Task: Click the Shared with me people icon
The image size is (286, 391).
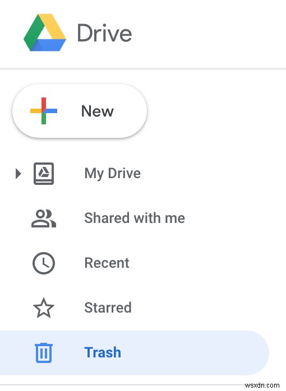Action: tap(44, 218)
